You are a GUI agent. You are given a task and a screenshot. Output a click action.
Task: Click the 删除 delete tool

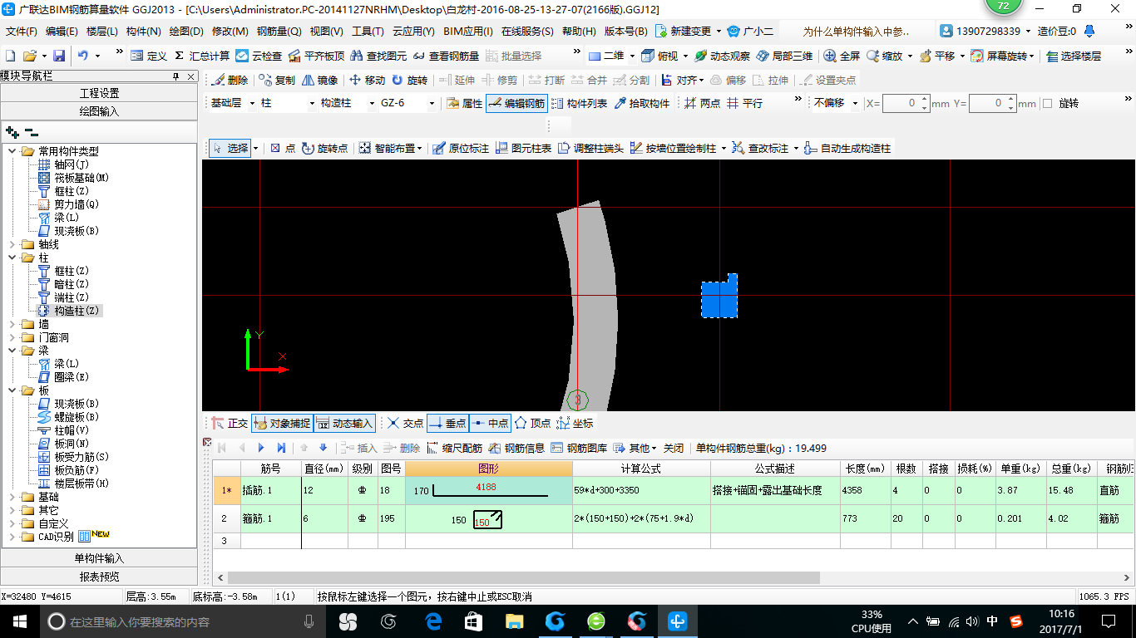pyautogui.click(x=230, y=81)
